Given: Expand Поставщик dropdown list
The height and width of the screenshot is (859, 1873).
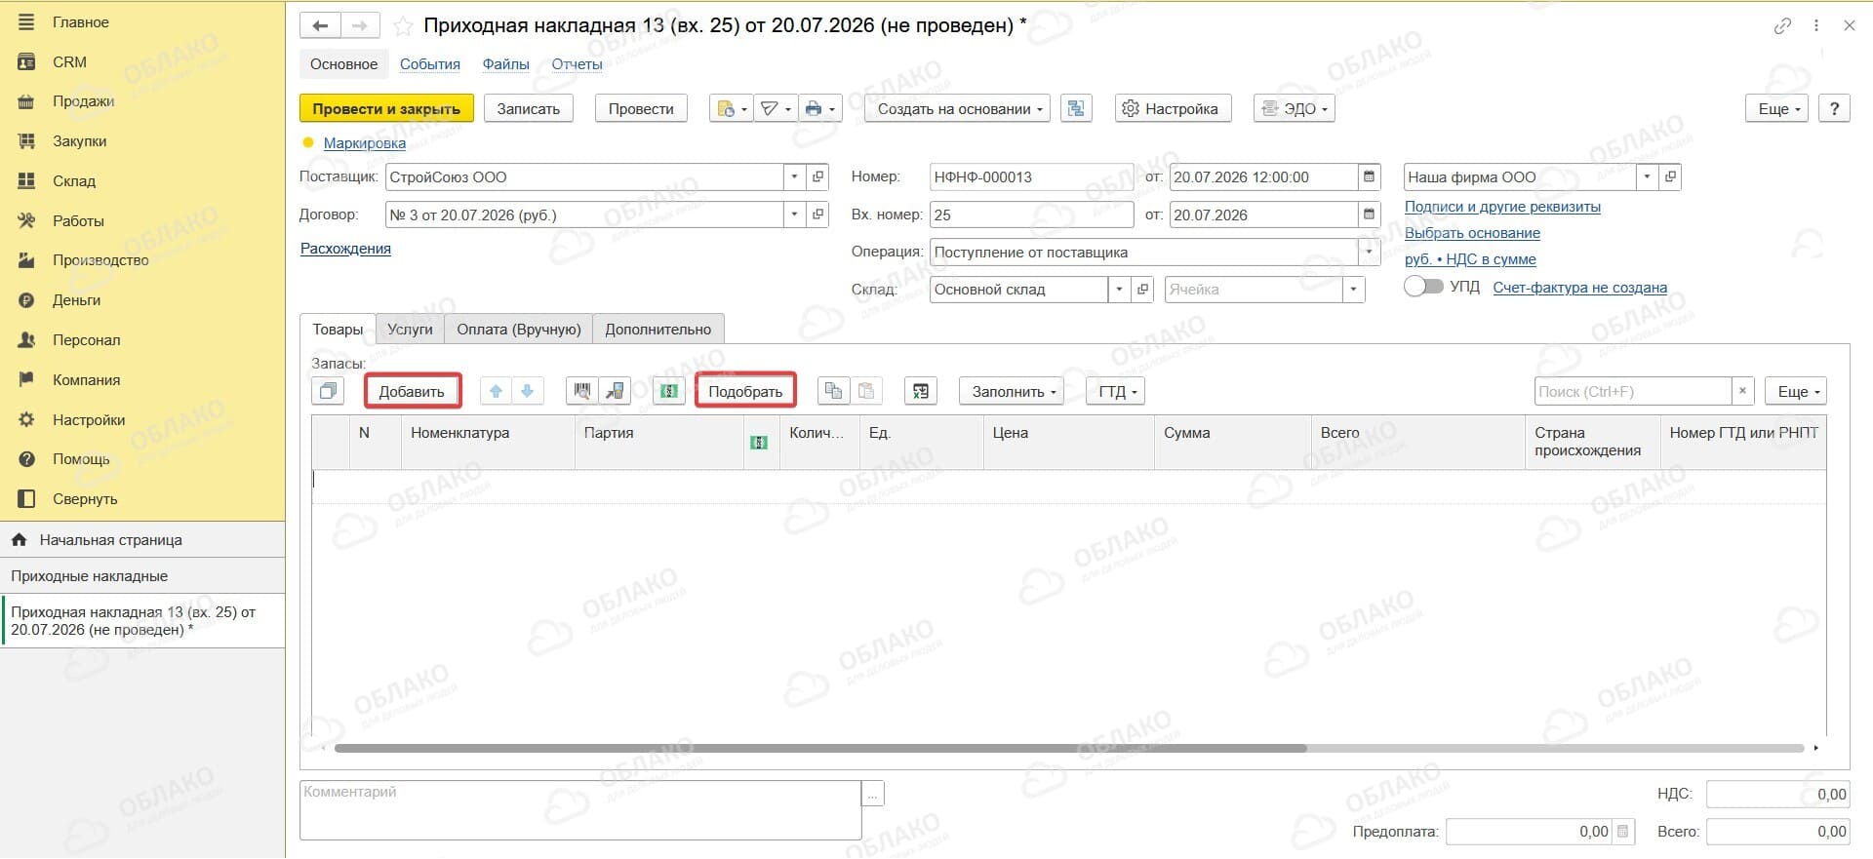Looking at the screenshot, I should coord(794,177).
